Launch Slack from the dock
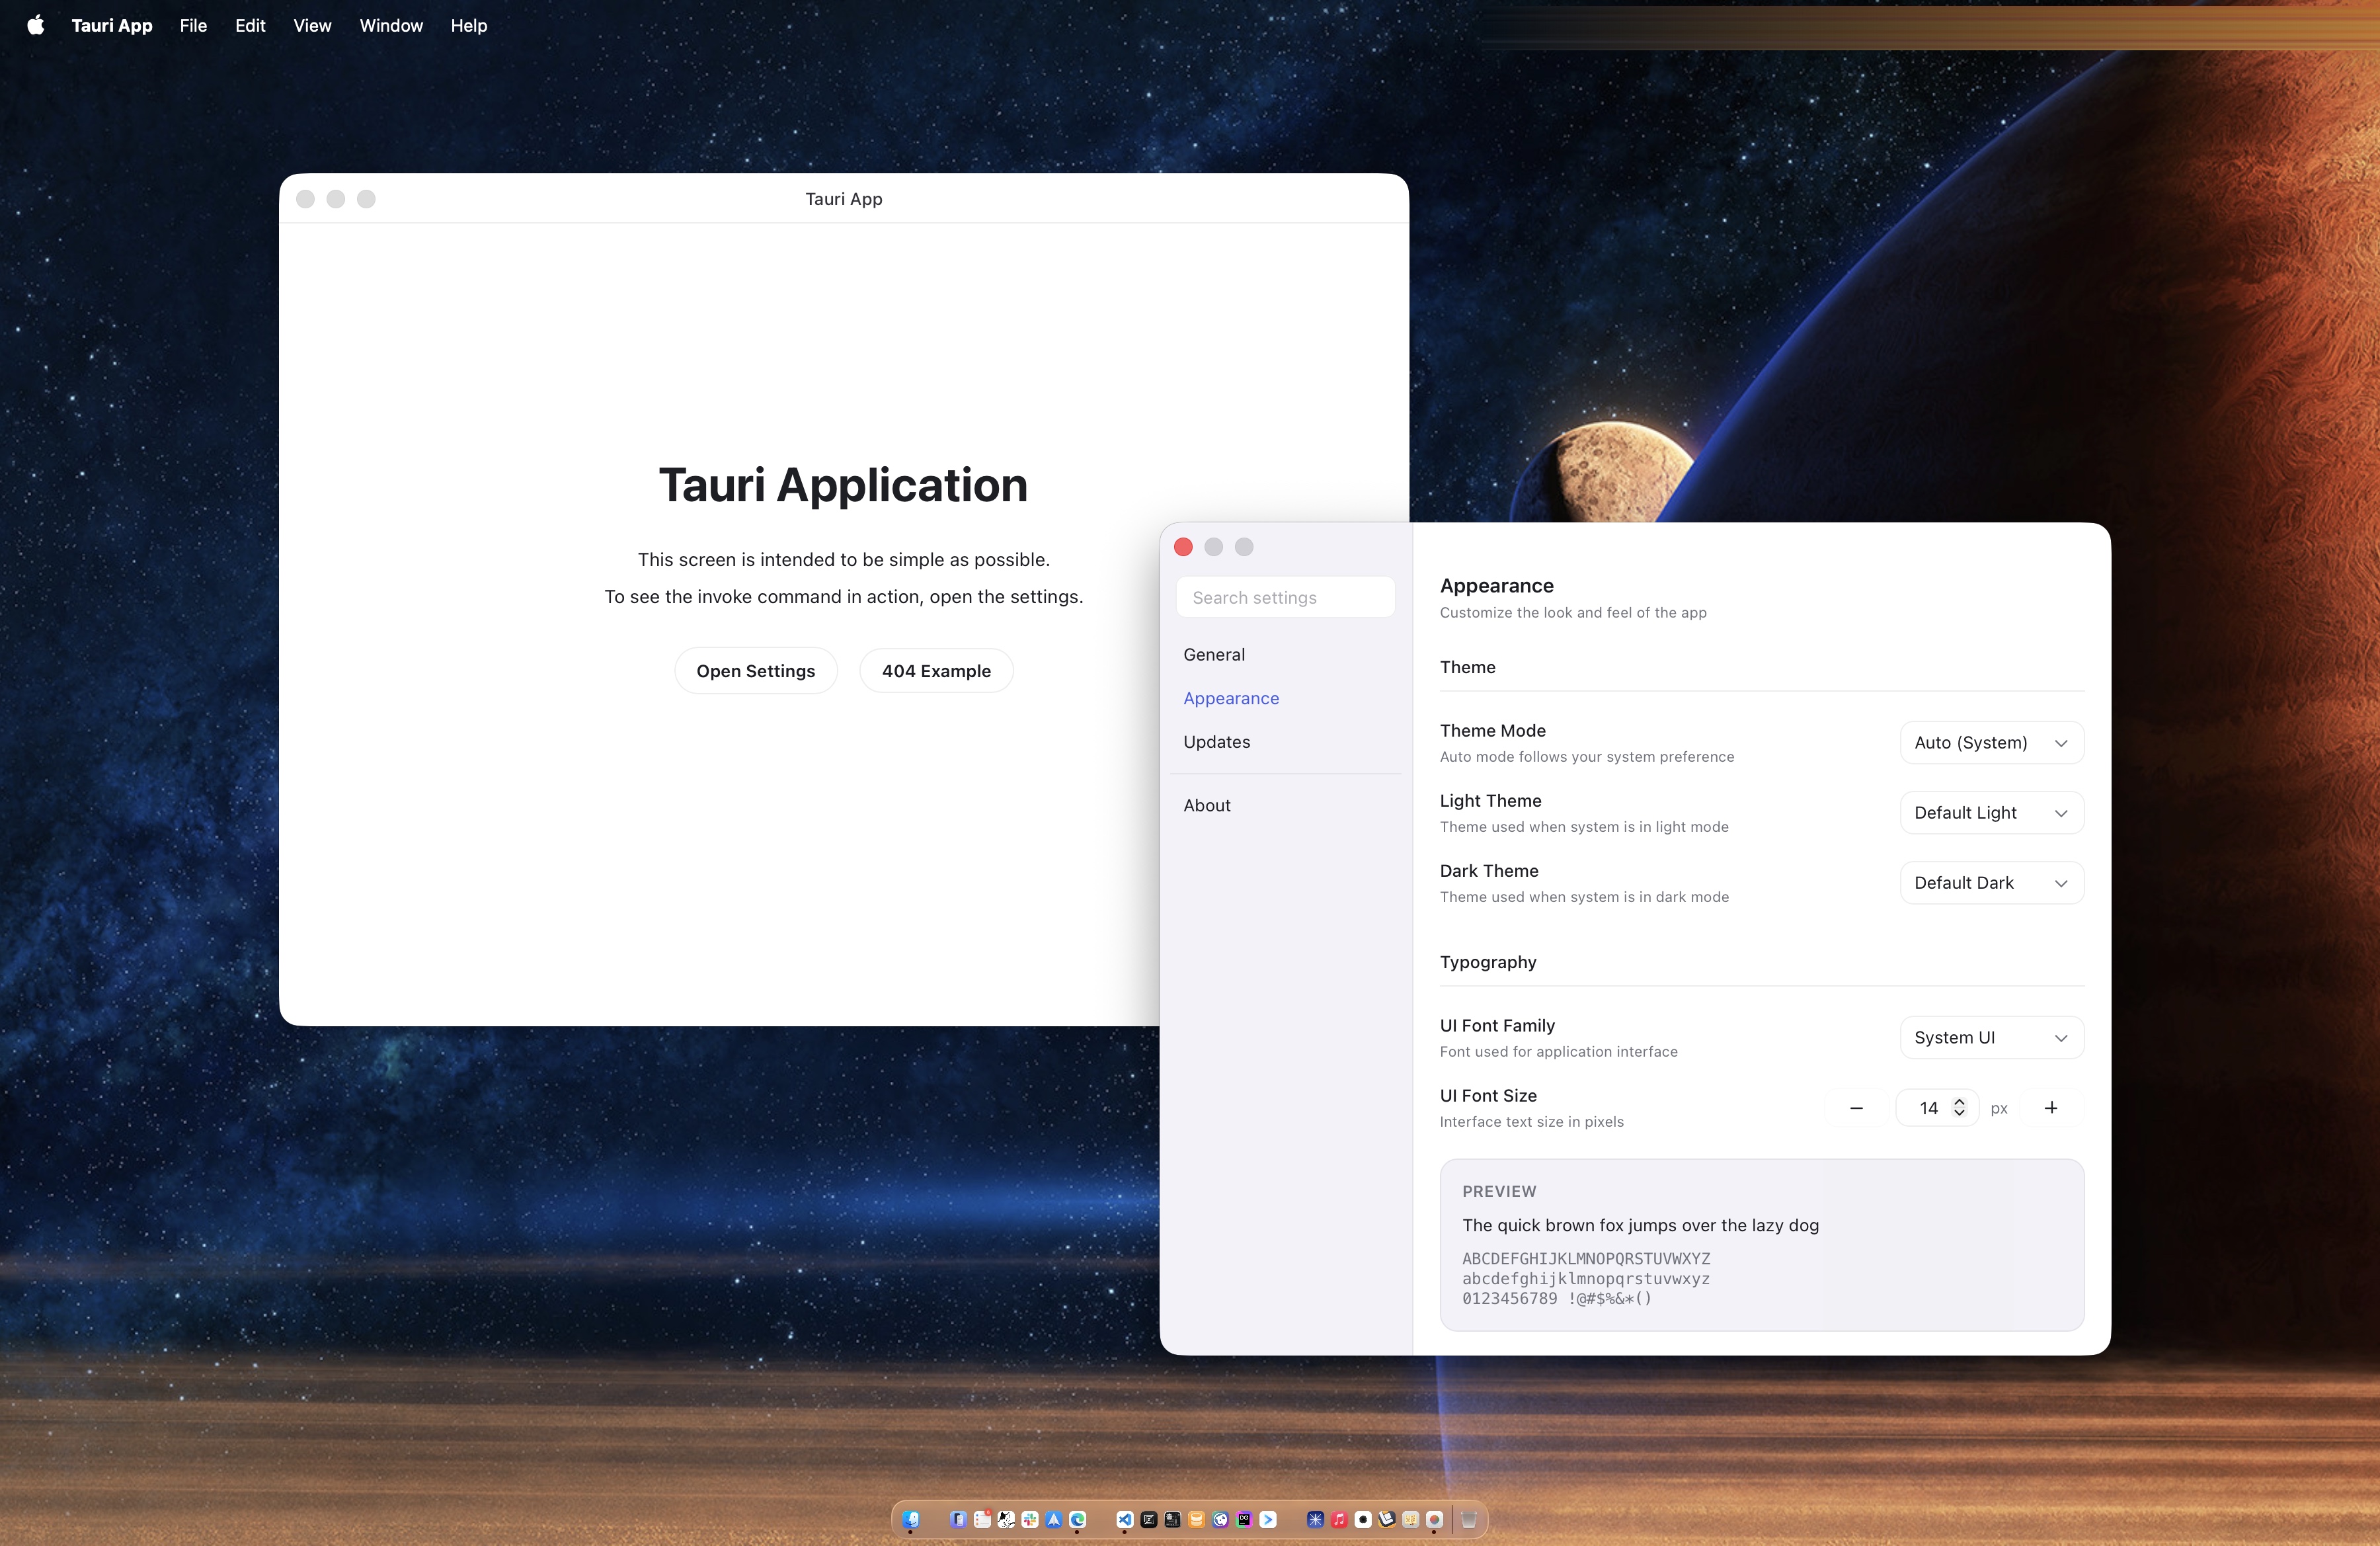Screen dimensions: 2380x1546 (x=1030, y=1519)
